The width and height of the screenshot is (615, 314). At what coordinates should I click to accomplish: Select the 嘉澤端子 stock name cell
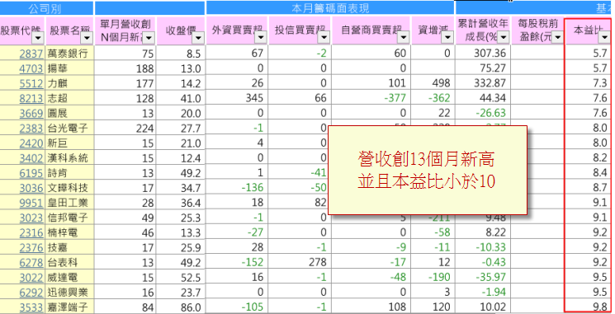coord(69,307)
